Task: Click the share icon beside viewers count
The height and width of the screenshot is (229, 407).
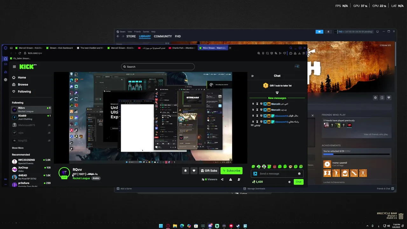Action: pos(222,179)
